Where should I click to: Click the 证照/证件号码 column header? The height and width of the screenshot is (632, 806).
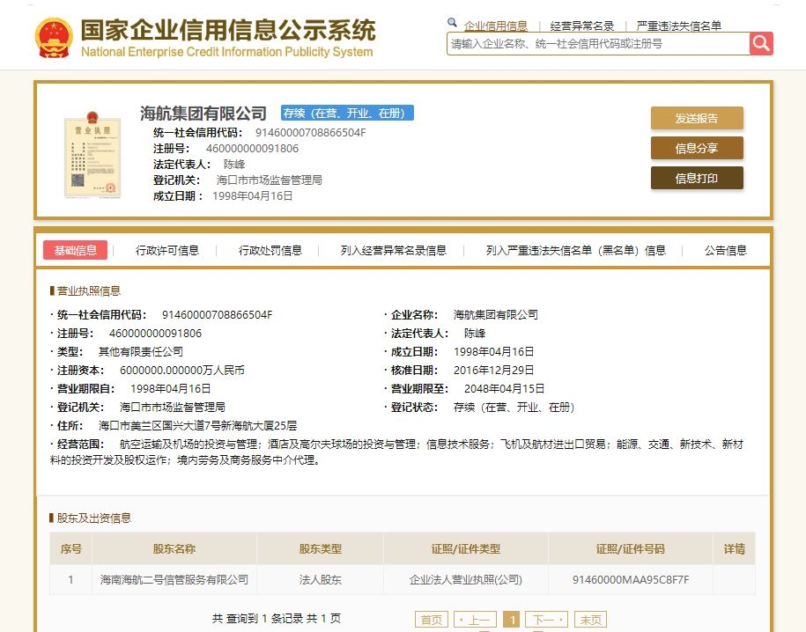tap(631, 548)
